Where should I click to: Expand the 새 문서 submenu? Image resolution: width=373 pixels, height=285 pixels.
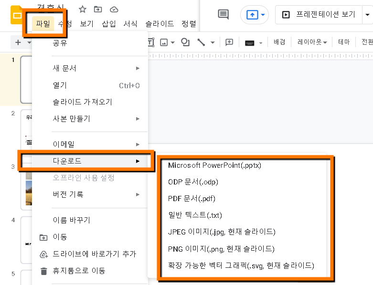click(x=90, y=68)
